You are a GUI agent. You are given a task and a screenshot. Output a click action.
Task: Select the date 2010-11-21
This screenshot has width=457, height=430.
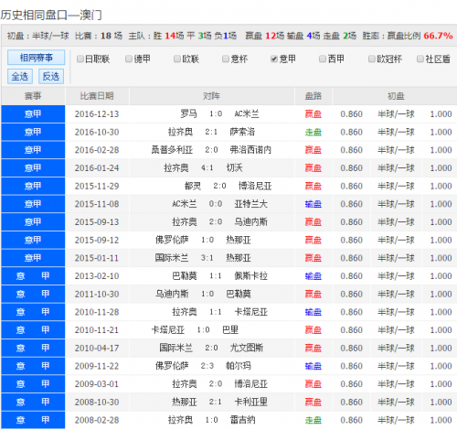coord(97,330)
